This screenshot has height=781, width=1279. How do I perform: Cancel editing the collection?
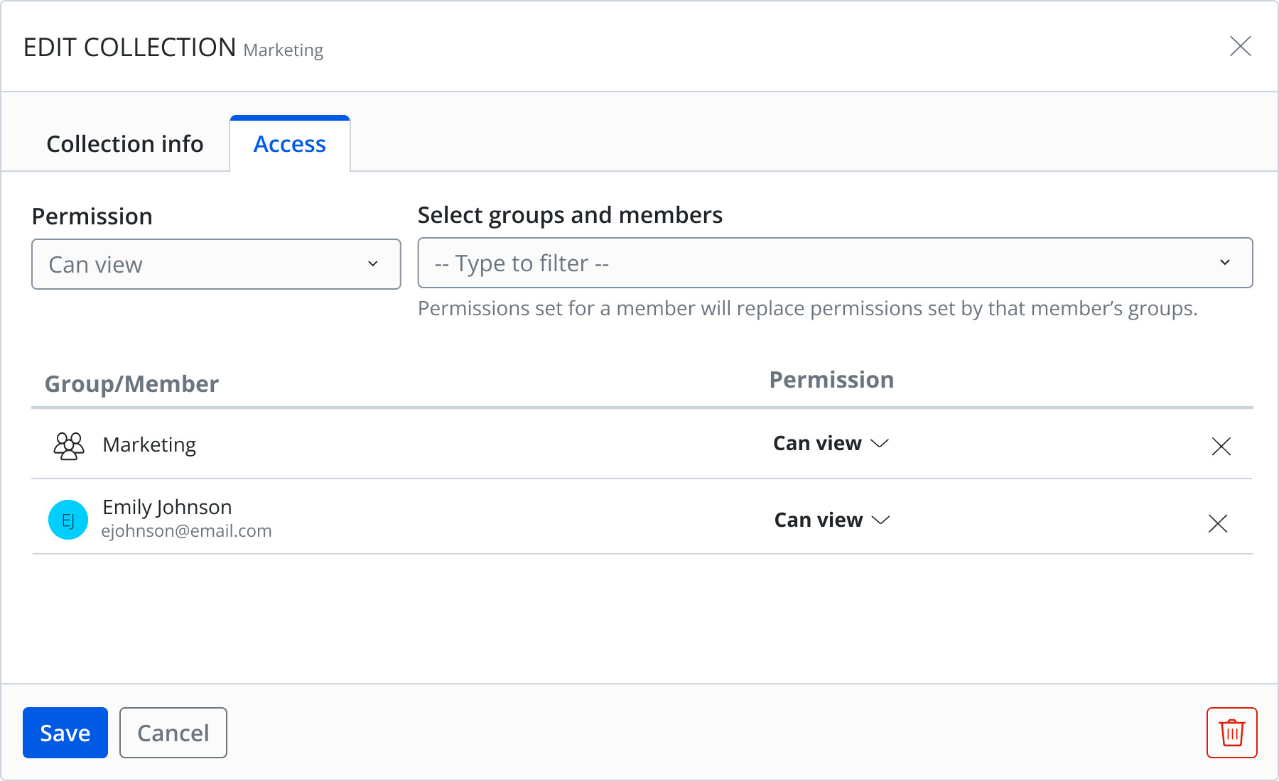coord(173,733)
